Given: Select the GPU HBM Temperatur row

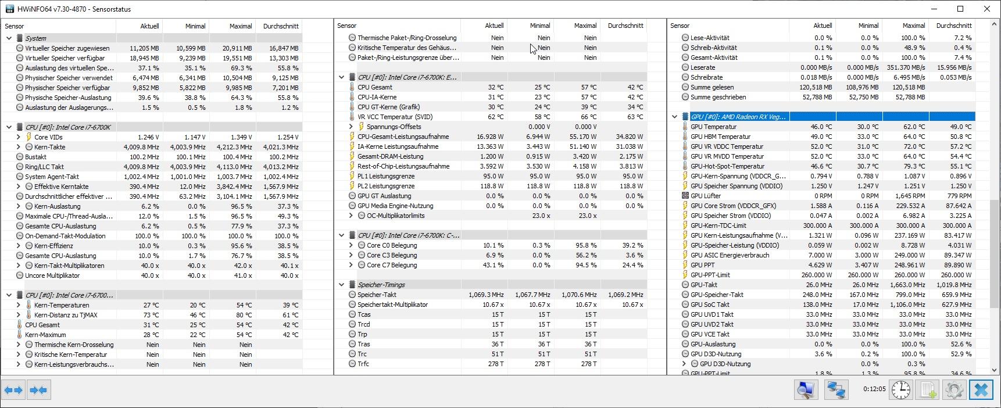Looking at the screenshot, I should tap(822, 137).
